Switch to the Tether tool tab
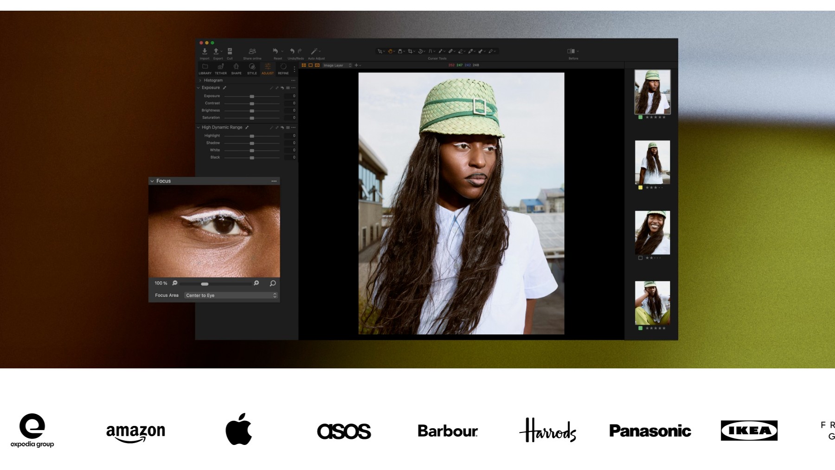The width and height of the screenshot is (835, 470). coord(221,69)
